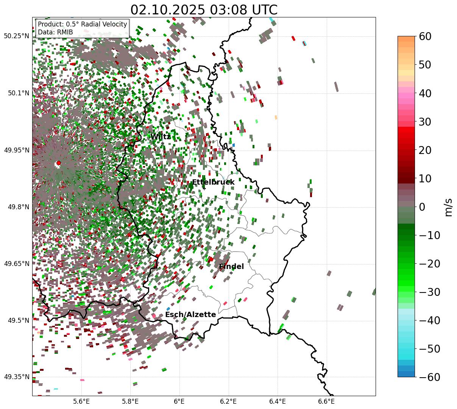Click the 50 colorbar tick label
The height and width of the screenshot is (409, 457).
coord(426,65)
